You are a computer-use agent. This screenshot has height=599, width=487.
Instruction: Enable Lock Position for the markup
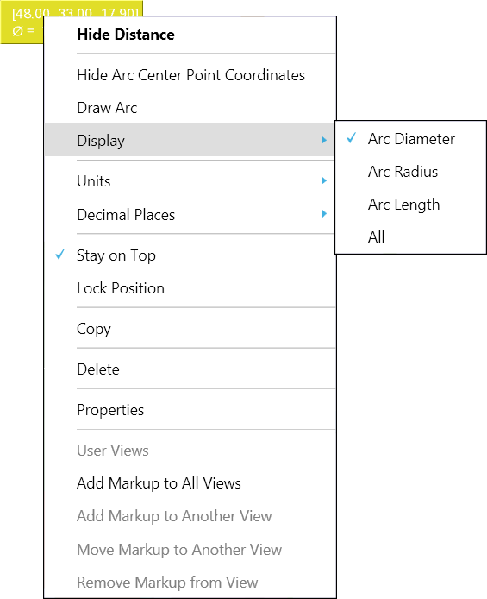[190, 288]
